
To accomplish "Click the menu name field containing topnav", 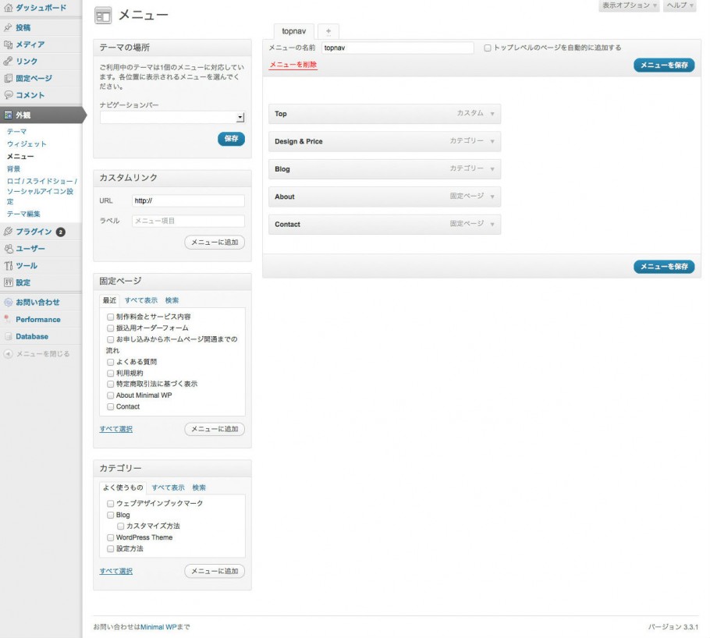I will pyautogui.click(x=398, y=48).
